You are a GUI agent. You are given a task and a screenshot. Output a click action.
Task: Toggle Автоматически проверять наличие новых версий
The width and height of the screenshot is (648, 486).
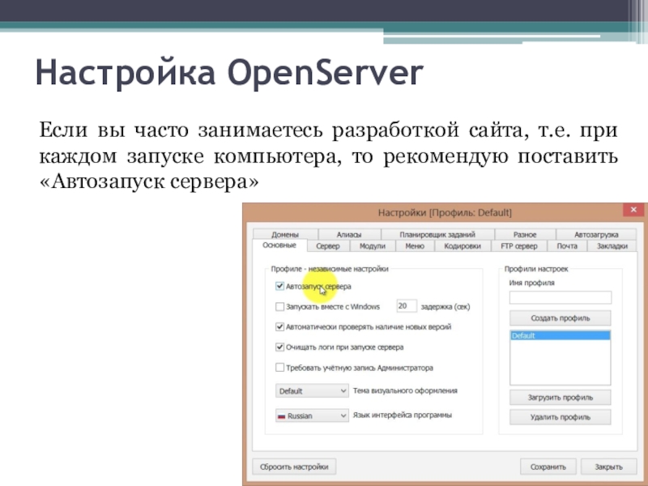[279, 327]
